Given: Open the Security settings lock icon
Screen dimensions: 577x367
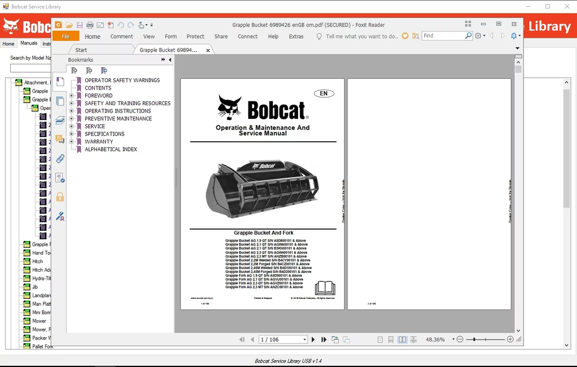Looking at the screenshot, I should (x=60, y=197).
